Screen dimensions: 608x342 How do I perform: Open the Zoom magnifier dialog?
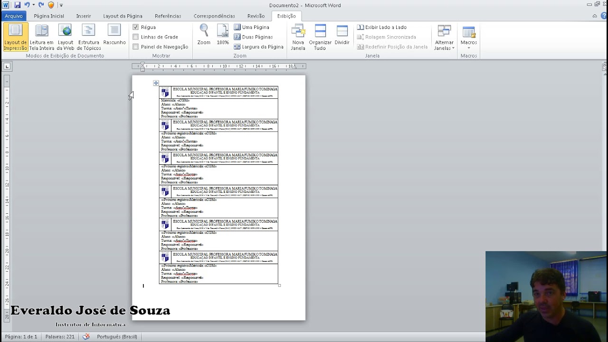click(204, 35)
